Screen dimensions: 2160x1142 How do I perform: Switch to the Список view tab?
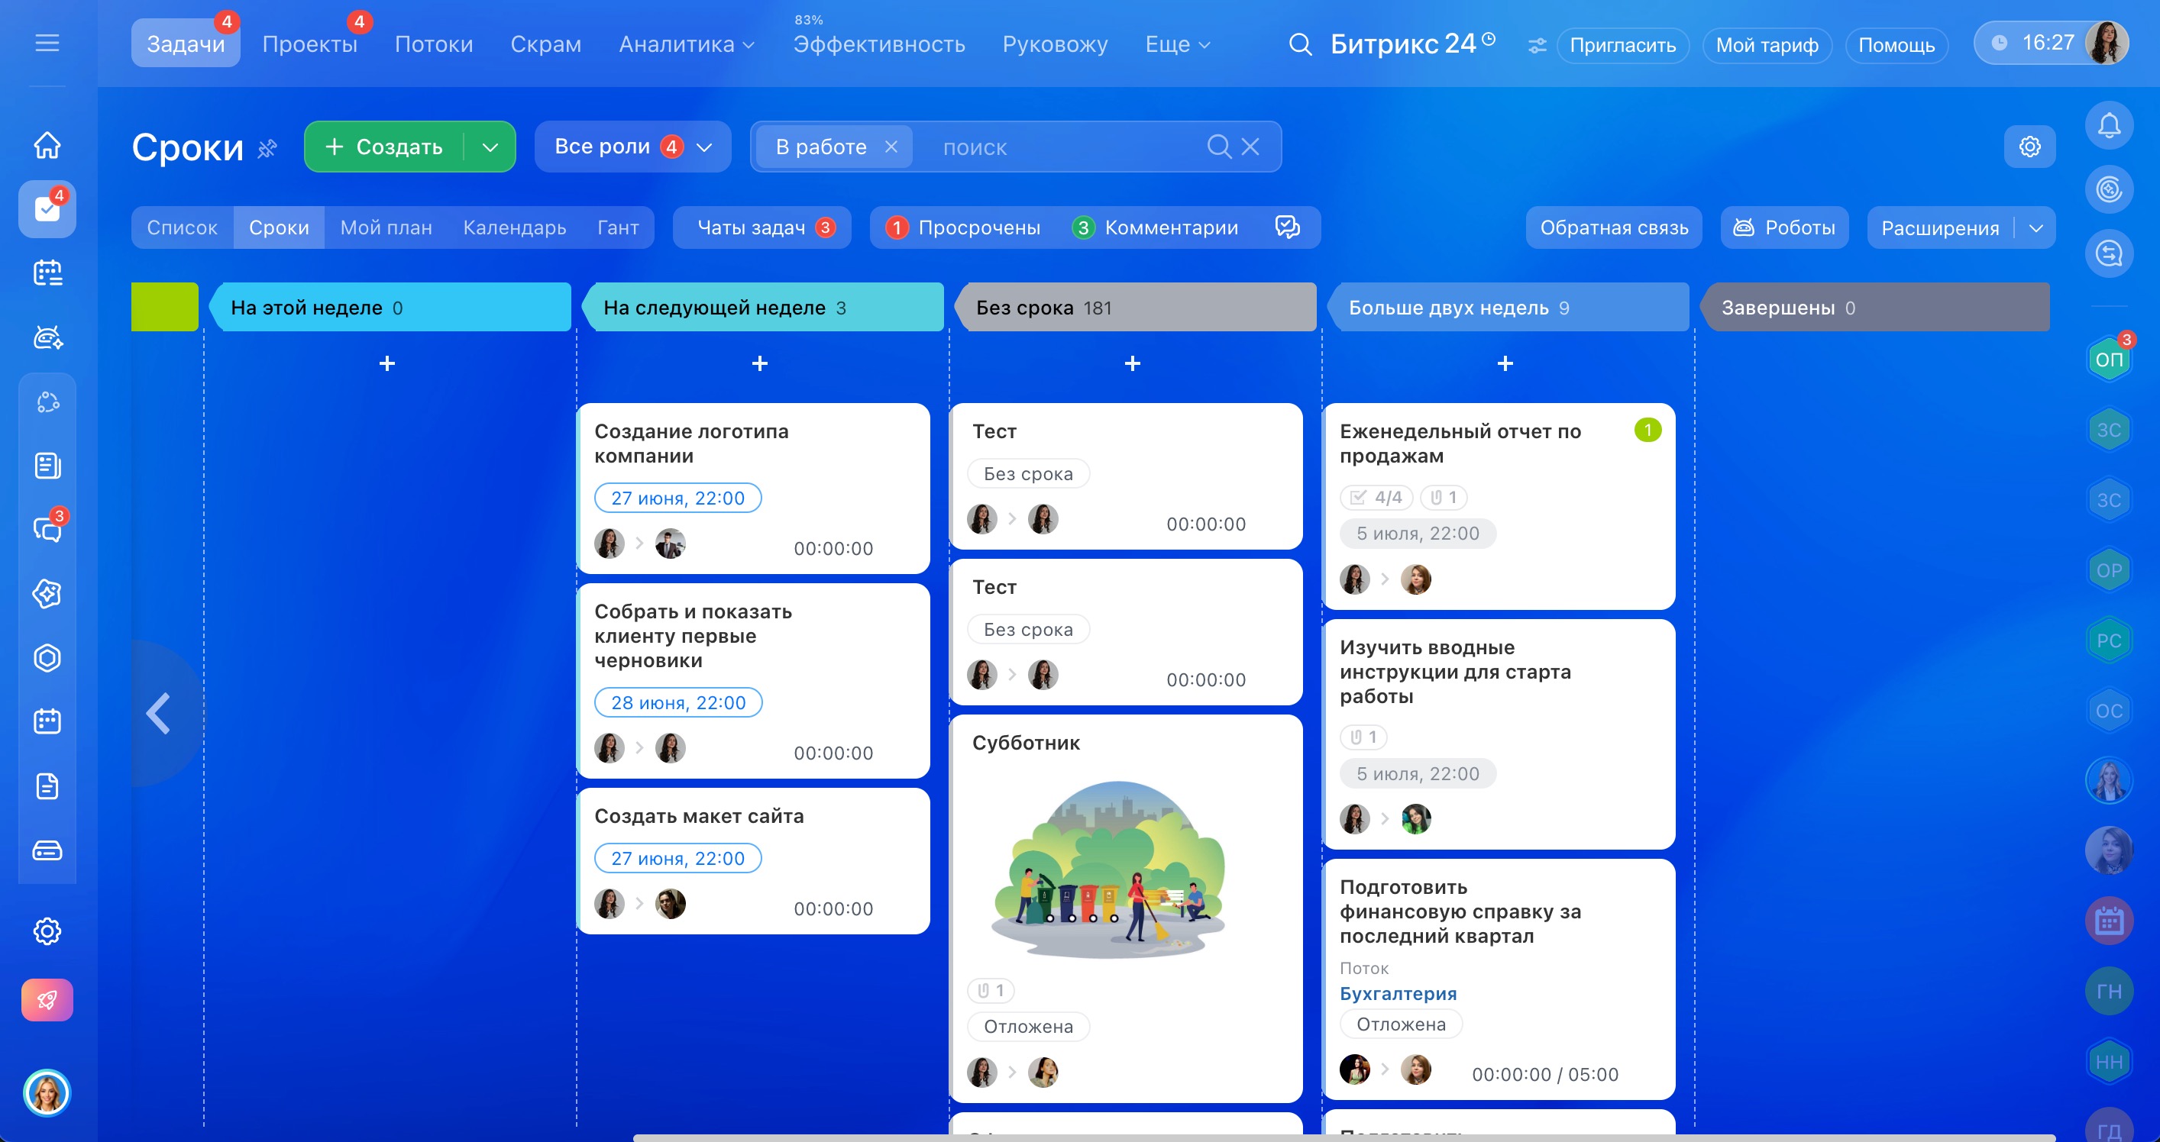click(182, 227)
